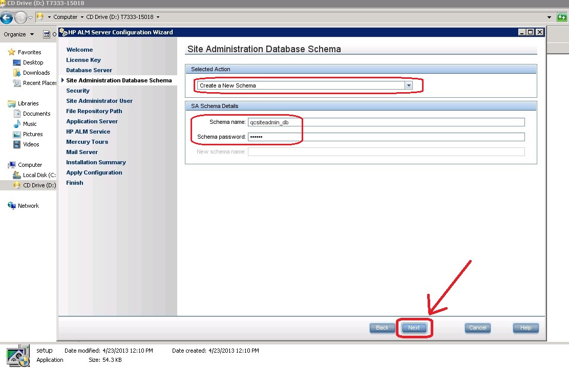Viewport: 569px width, 369px height.
Task: Click the Computer icon in navigation pane
Action: click(12, 165)
